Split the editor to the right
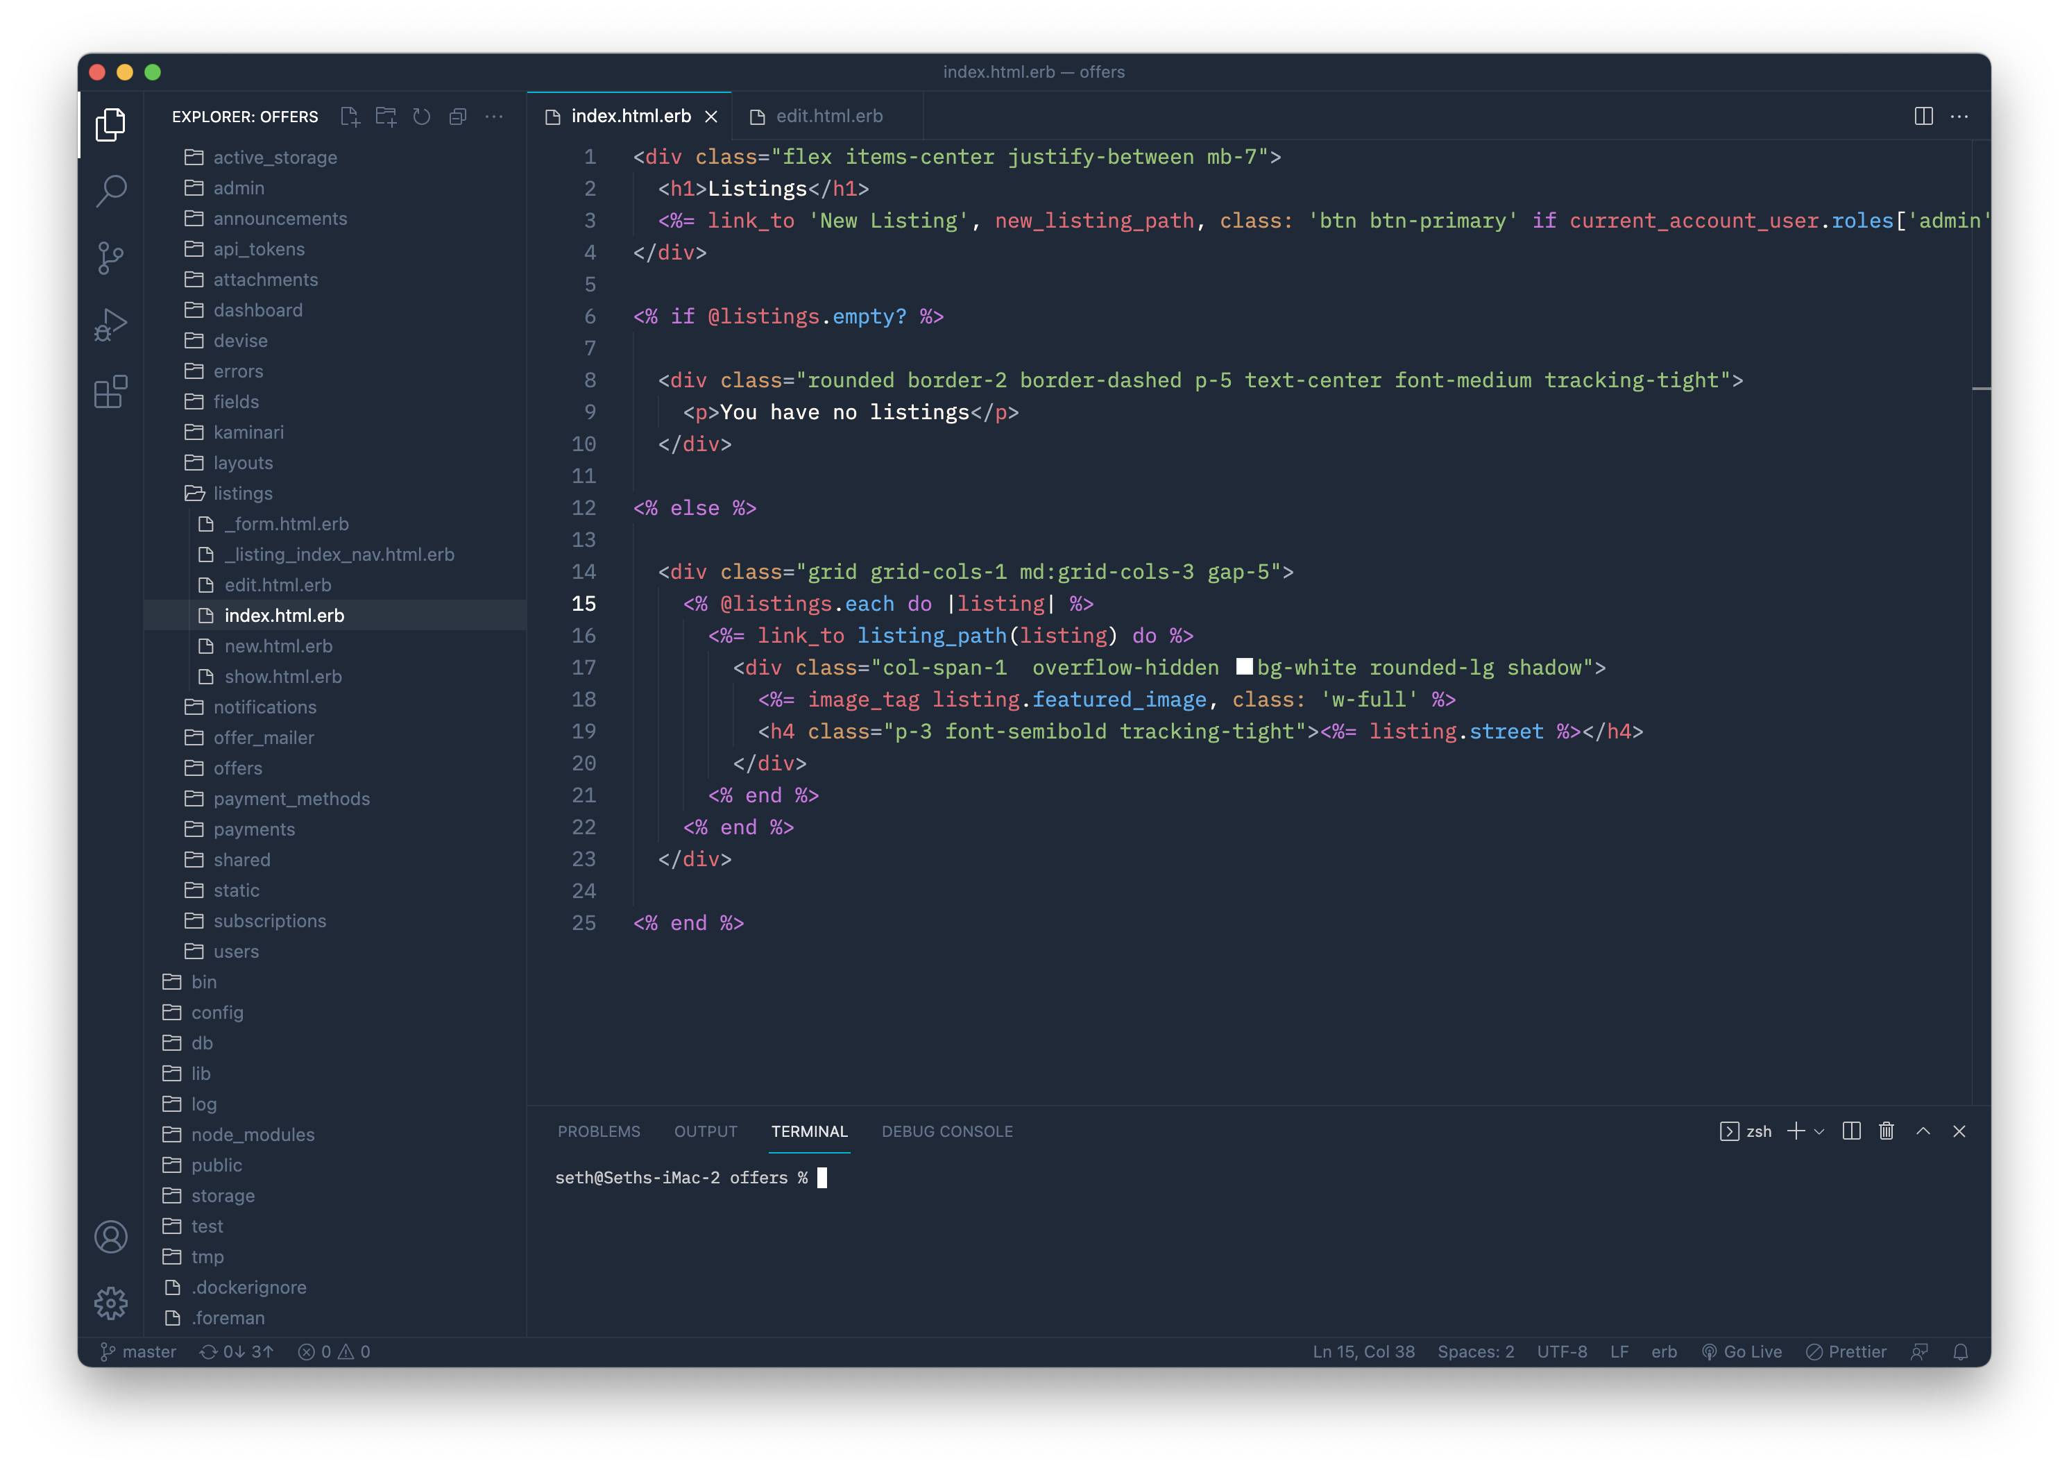This screenshot has height=1470, width=2069. pyautogui.click(x=1923, y=116)
